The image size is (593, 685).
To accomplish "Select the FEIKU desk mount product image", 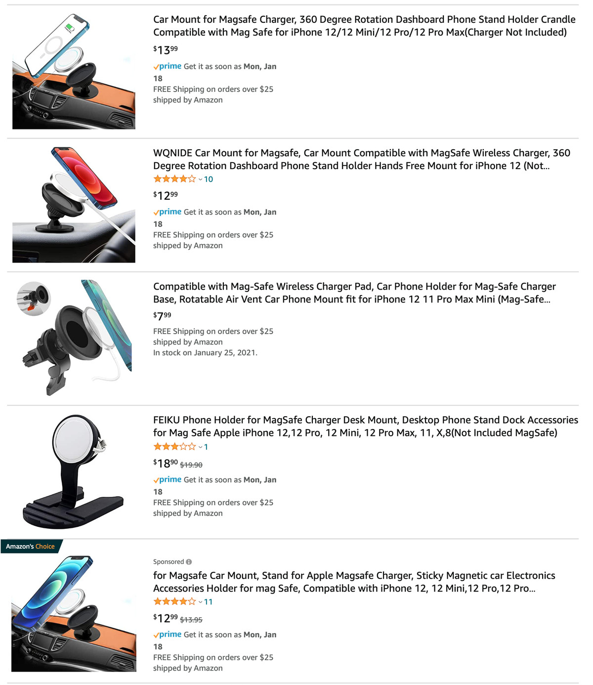I will click(74, 471).
